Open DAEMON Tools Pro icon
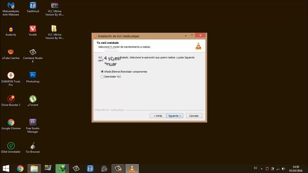 tap(11, 79)
